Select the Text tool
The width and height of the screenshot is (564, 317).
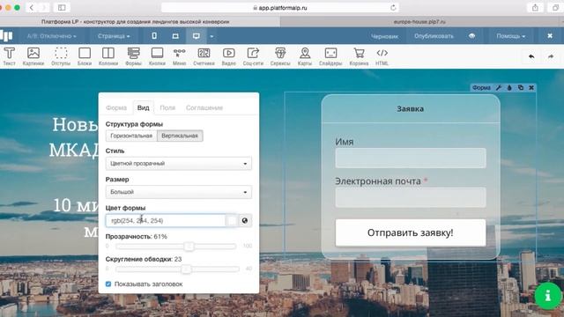pos(10,56)
